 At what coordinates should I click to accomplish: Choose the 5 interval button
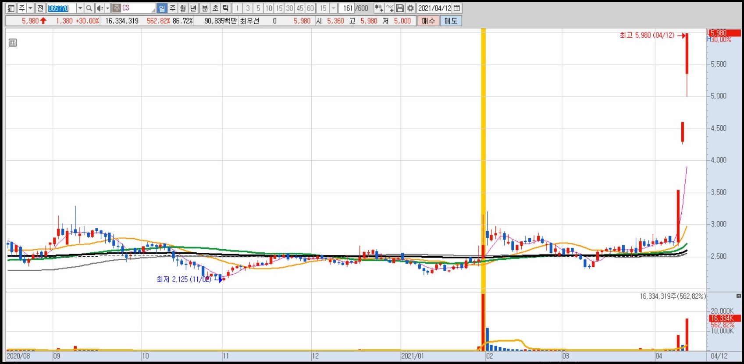(x=258, y=8)
